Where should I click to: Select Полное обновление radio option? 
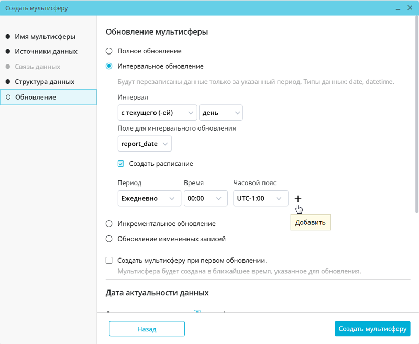point(109,51)
